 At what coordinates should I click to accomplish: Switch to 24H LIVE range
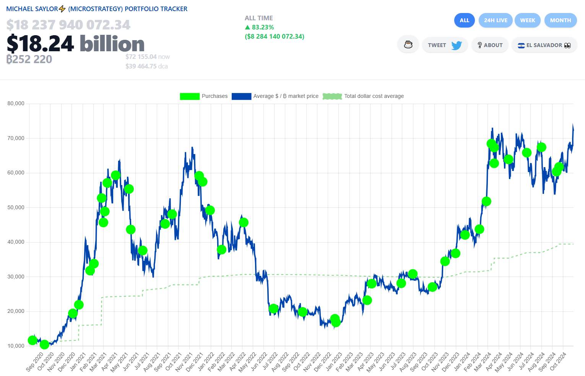(x=496, y=20)
